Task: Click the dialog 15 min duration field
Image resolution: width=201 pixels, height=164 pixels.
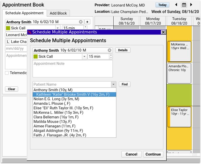Action: [x=98, y=57]
